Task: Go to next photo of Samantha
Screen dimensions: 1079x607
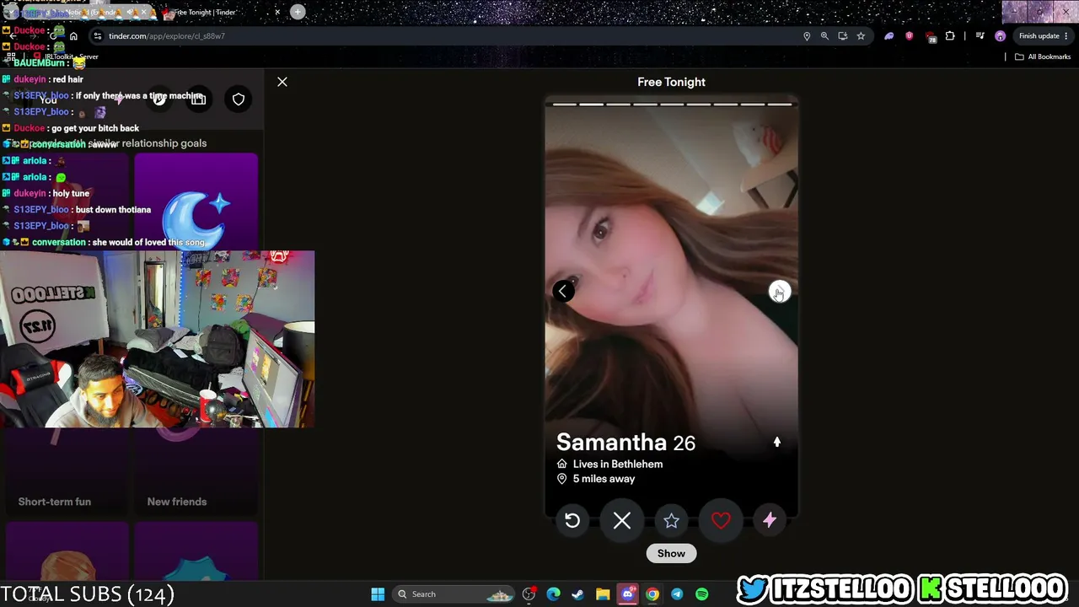Action: 780,292
